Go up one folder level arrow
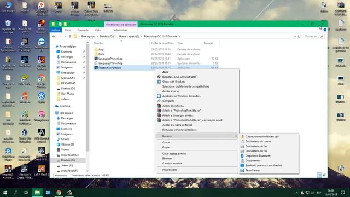The image size is (350, 197). [70, 36]
